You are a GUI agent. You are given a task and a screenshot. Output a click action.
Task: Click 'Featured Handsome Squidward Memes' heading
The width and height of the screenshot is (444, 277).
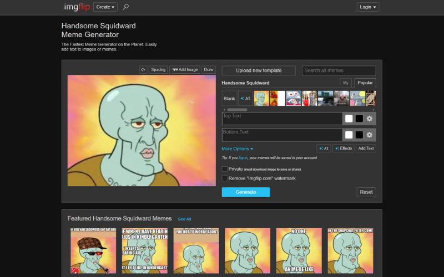tap(119, 218)
